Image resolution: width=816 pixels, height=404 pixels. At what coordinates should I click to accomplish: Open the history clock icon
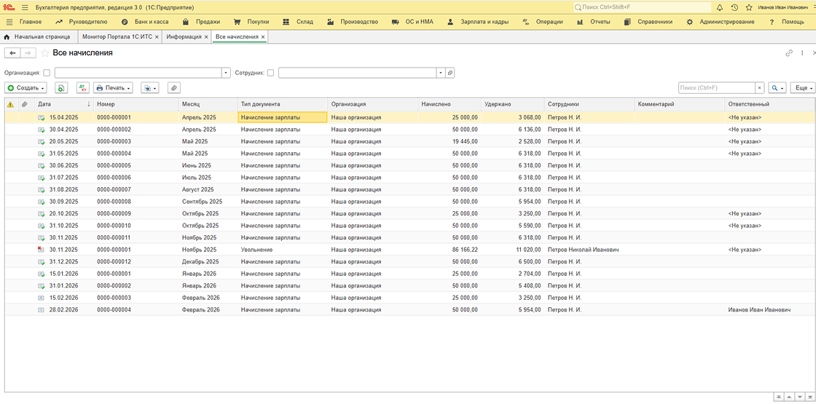pyautogui.click(x=734, y=7)
